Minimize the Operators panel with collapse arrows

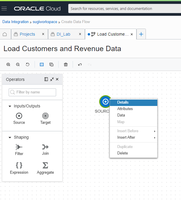[52, 79]
